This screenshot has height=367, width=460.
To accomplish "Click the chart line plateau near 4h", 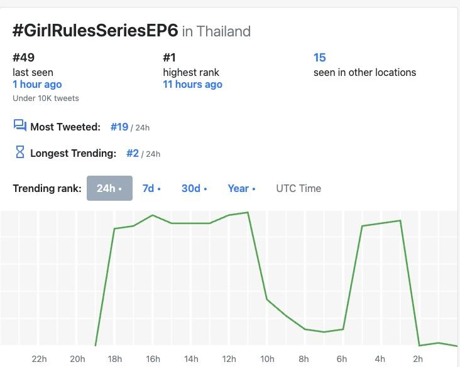I will [381, 223].
